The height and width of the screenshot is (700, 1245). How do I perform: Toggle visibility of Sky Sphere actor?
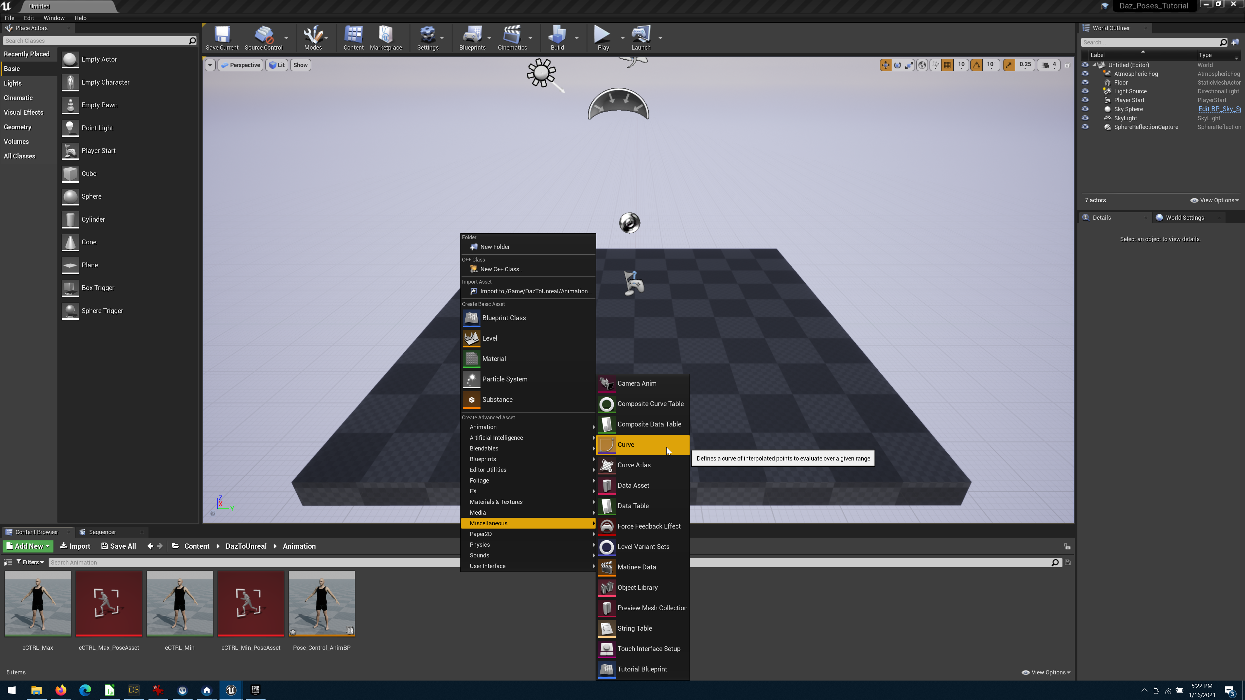1085,109
